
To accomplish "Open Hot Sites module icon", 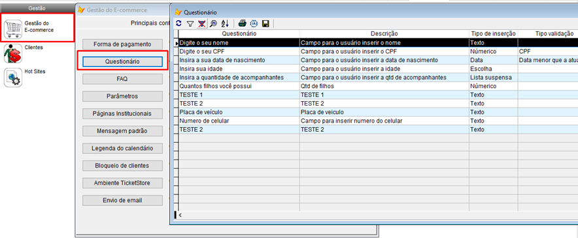I will point(13,78).
